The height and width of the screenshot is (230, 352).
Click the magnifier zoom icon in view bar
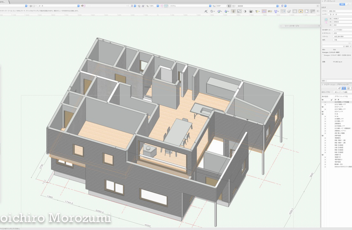tap(147, 6)
